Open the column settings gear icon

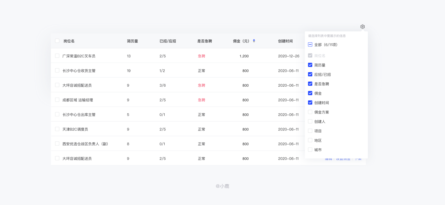click(x=363, y=27)
